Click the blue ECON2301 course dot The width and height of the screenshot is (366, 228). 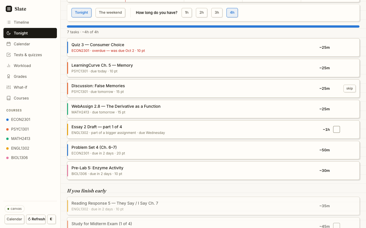7,120
